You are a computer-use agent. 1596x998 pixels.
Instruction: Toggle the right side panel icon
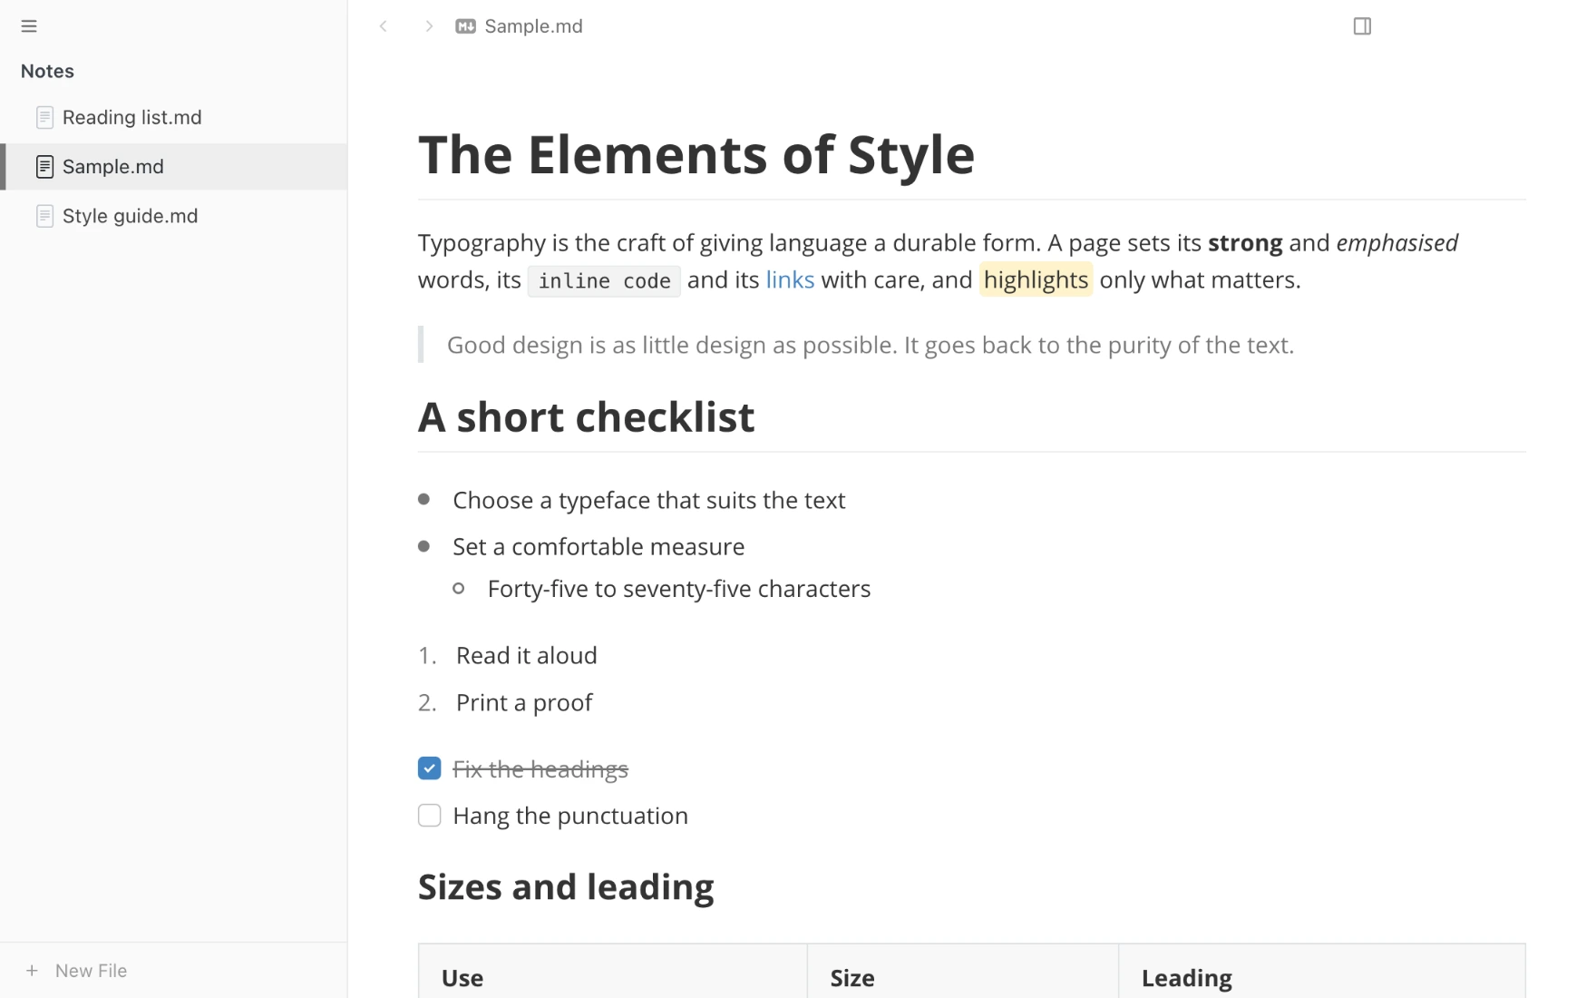[x=1362, y=26]
